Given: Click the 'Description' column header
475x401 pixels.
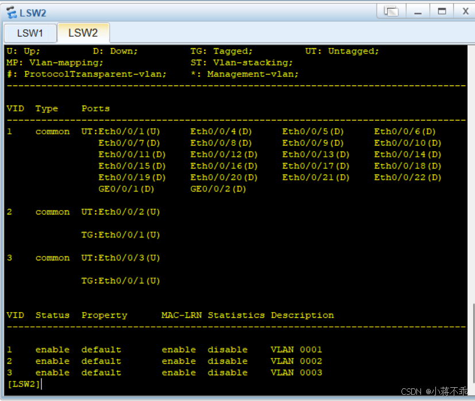Looking at the screenshot, I should [302, 316].
